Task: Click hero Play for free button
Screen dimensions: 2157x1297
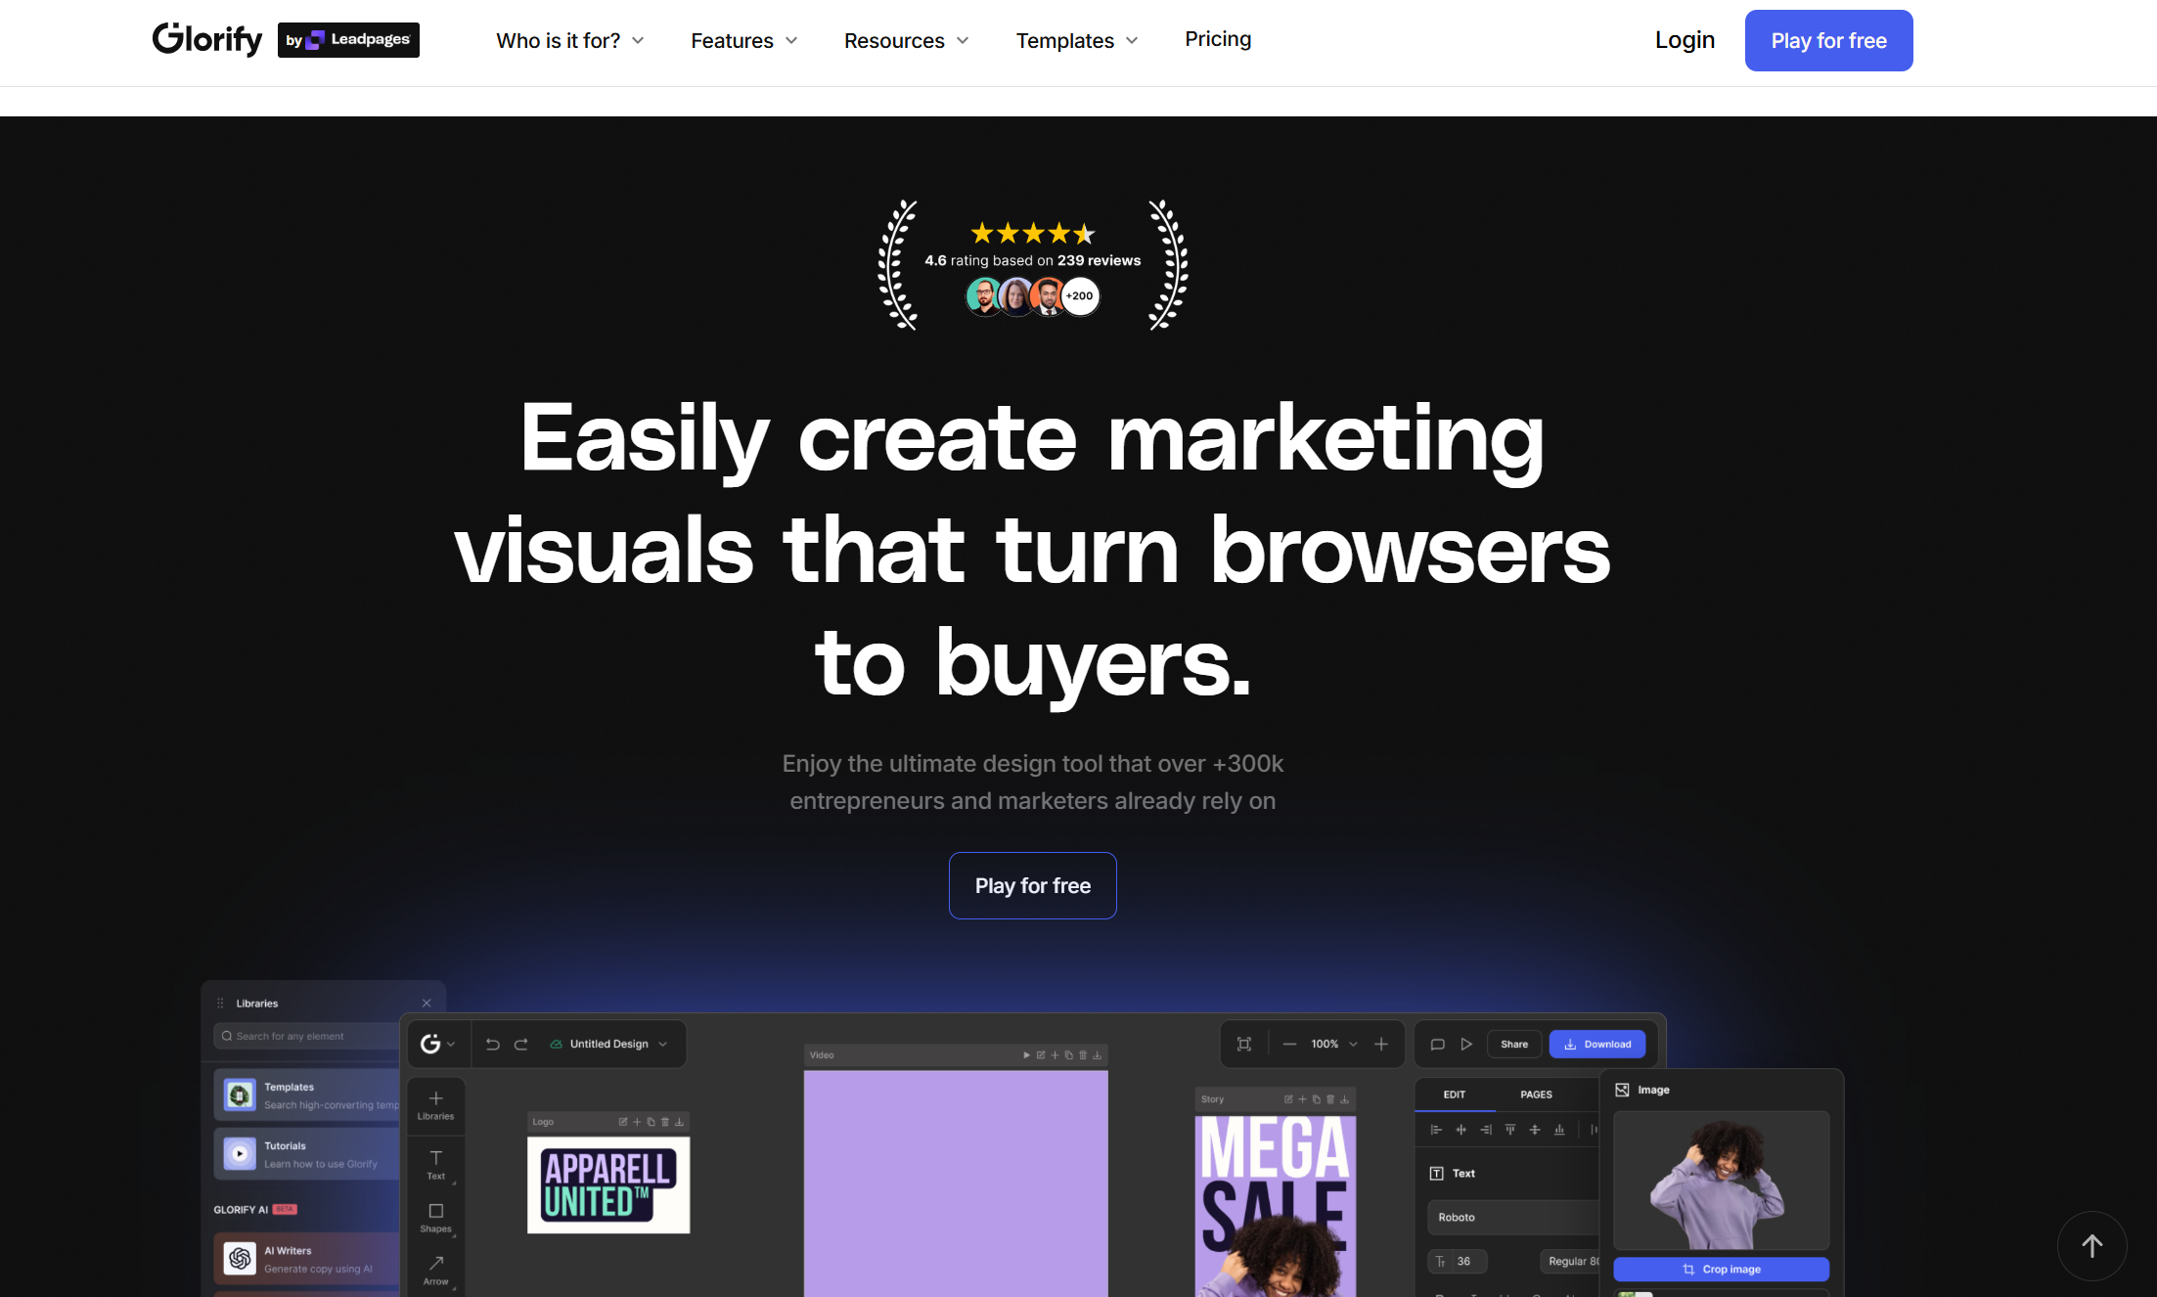Action: [x=1032, y=886]
